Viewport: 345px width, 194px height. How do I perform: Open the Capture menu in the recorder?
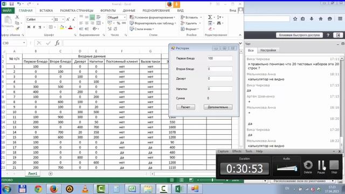pos(223,151)
